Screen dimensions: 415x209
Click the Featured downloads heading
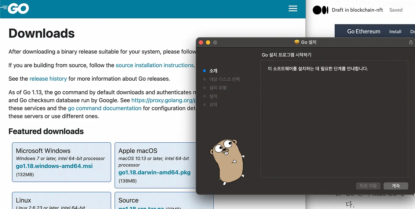46,131
